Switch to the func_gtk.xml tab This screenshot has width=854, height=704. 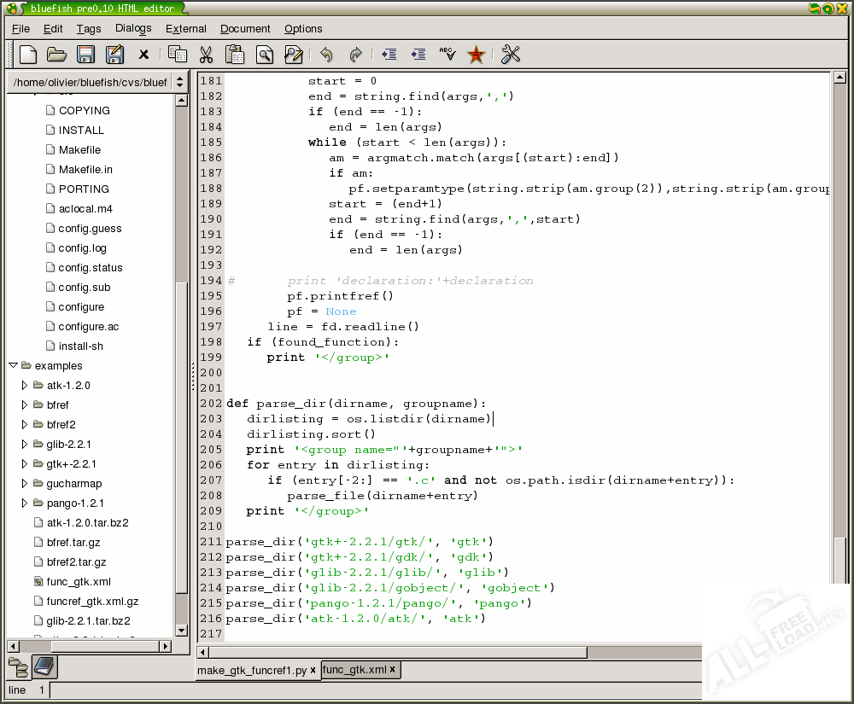coord(354,670)
